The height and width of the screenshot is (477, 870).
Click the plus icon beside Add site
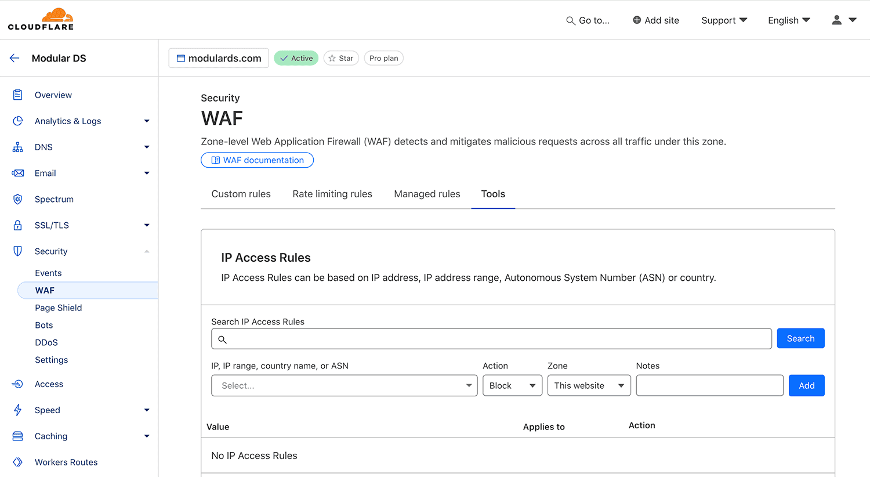637,20
